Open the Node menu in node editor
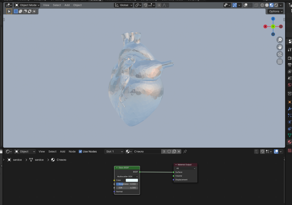Viewport: 292px width, 205px height. (72, 151)
